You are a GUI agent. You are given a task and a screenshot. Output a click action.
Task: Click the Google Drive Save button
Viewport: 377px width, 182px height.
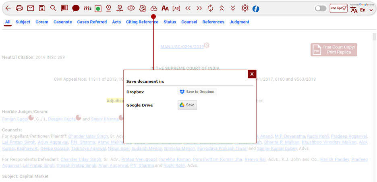[x=187, y=105]
